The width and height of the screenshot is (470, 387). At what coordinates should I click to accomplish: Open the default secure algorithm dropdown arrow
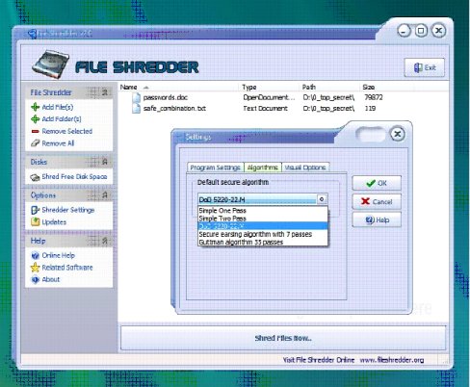tap(322, 199)
